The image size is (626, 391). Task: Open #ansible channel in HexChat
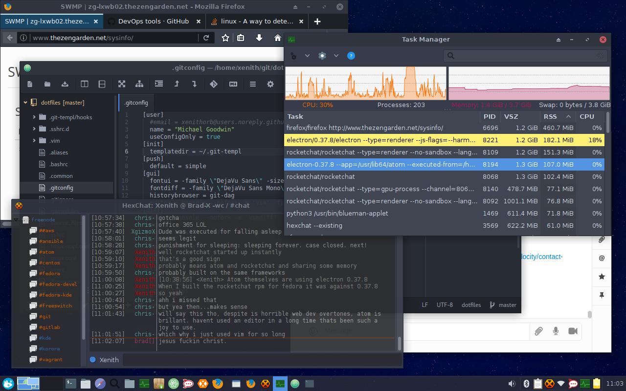51,241
